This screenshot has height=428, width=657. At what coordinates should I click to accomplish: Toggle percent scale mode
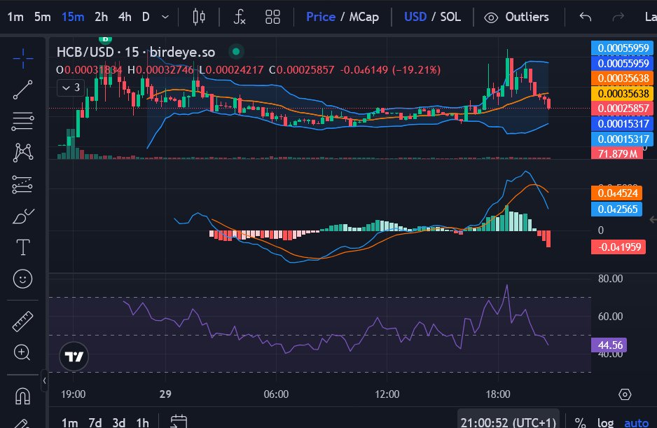(x=581, y=422)
